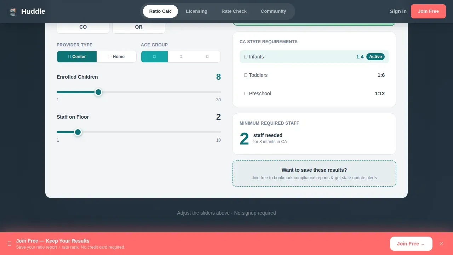
Task: Click the Want to save results box
Action: pyautogui.click(x=314, y=174)
